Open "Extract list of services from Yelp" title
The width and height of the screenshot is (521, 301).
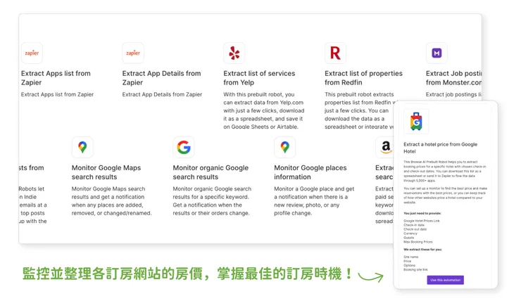coord(259,78)
